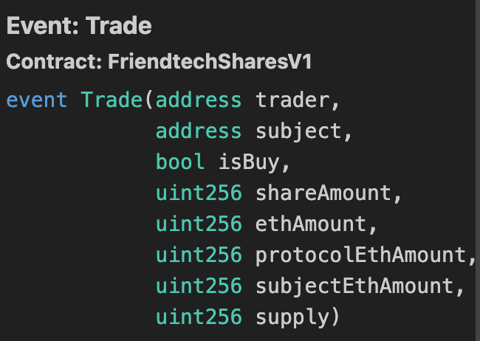Click the "uint256" type before protocolEthAmount
The width and height of the screenshot is (480, 341).
pos(199,255)
